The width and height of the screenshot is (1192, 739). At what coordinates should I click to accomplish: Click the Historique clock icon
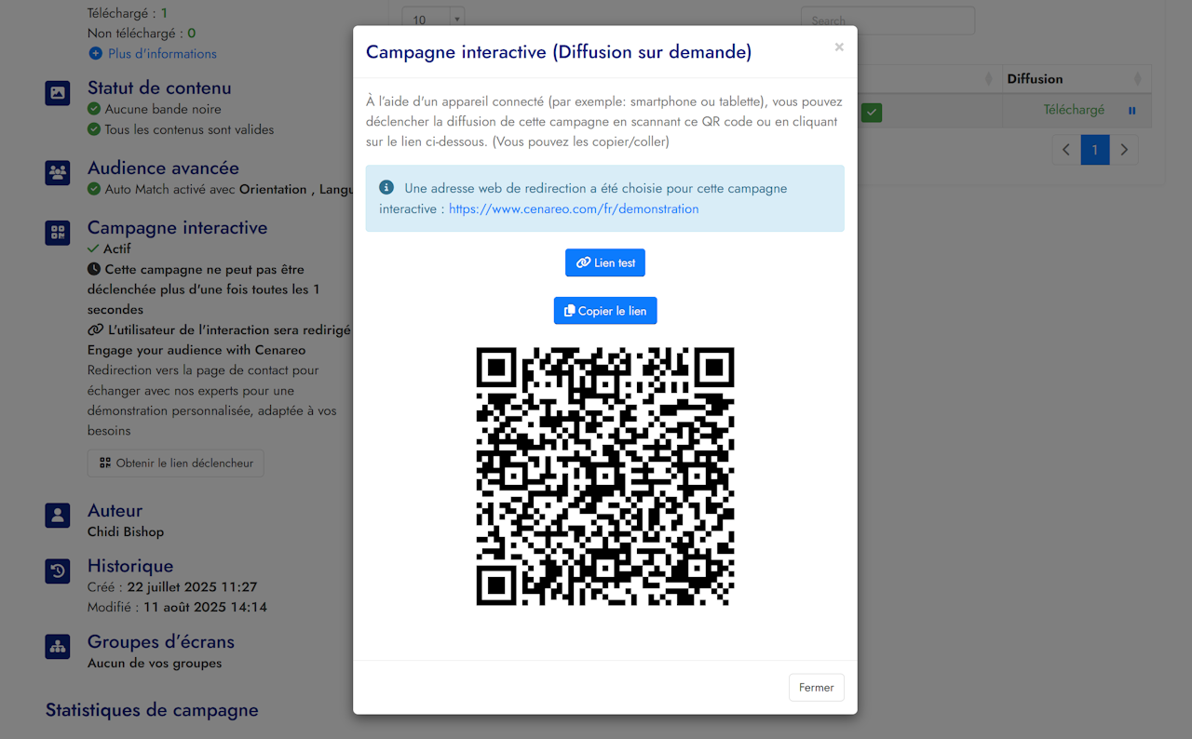tap(58, 571)
